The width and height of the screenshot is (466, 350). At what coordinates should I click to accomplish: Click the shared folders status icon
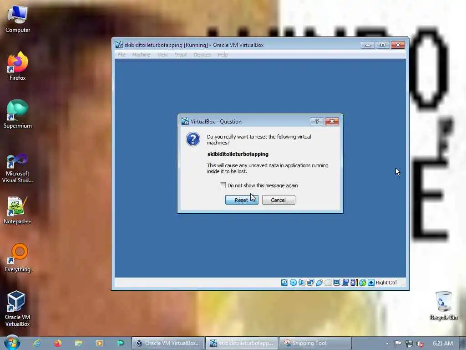click(x=328, y=283)
